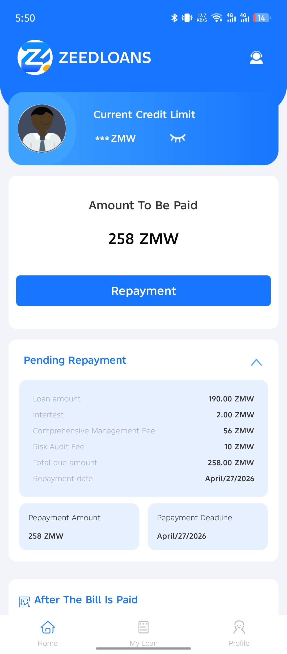Tap the battery level indicator
The image size is (287, 654).
[x=261, y=18]
